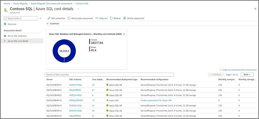Click the Next page button
The width and height of the screenshot is (259, 119).
click(x=247, y=75)
